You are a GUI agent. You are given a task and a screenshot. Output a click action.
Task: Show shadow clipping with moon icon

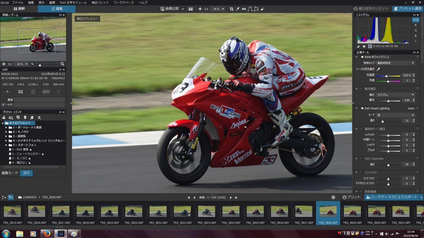[x=358, y=46]
